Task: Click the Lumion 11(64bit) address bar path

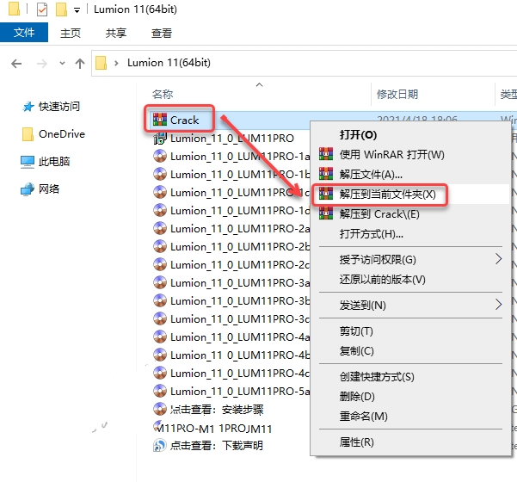Action: (169, 63)
